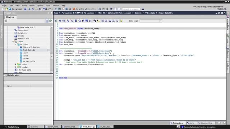
Task: Click the Undo arrow icon
Action: (x=44, y=9)
